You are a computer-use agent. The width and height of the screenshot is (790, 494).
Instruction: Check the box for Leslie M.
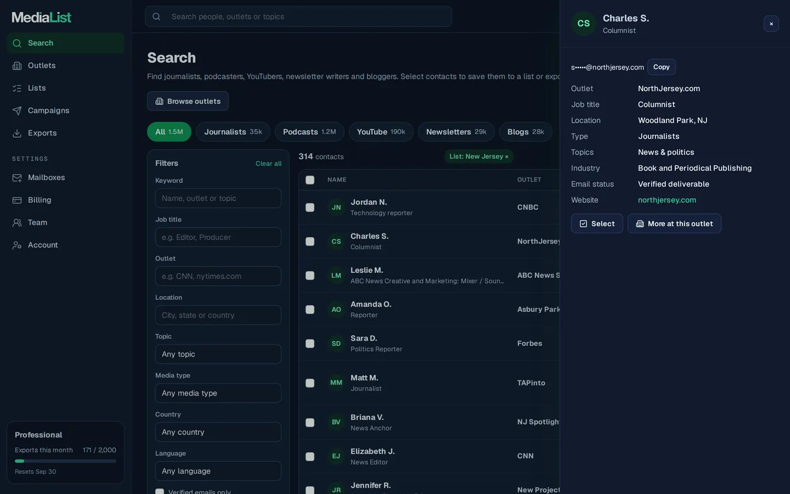[310, 276]
